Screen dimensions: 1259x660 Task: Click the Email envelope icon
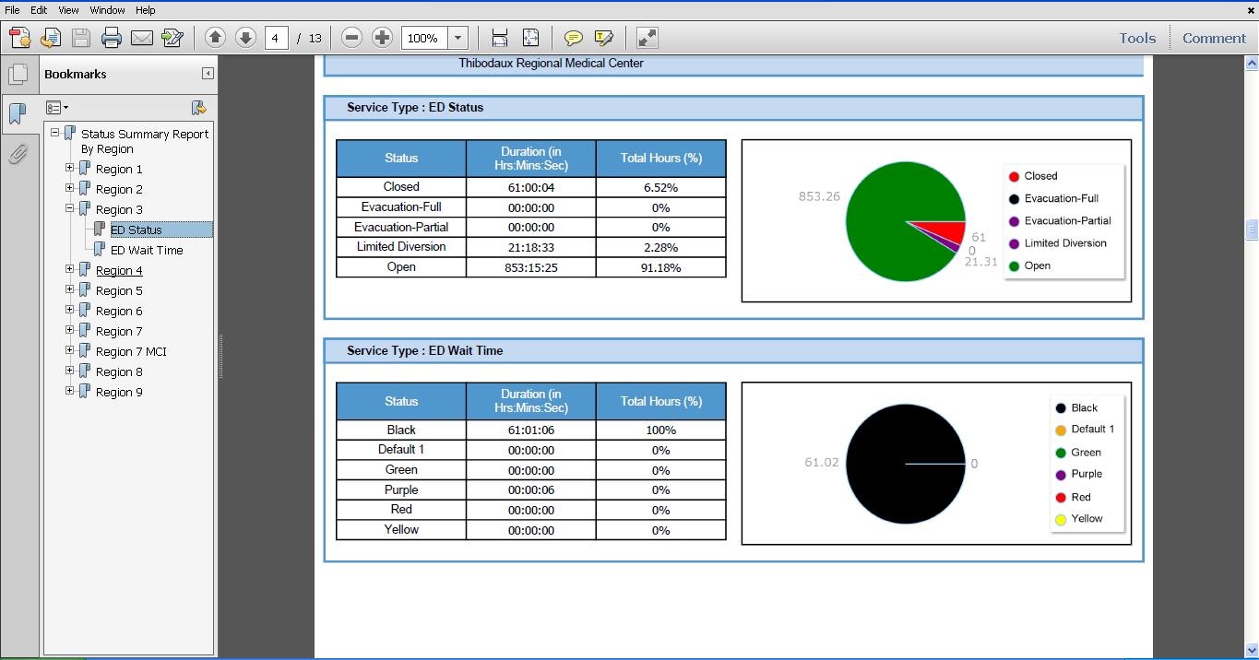coord(142,38)
